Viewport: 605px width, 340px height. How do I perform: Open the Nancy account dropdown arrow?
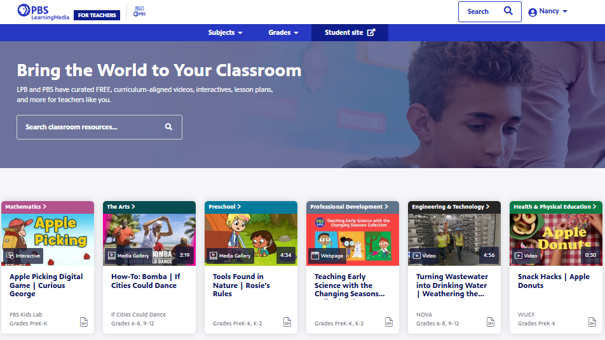click(565, 12)
